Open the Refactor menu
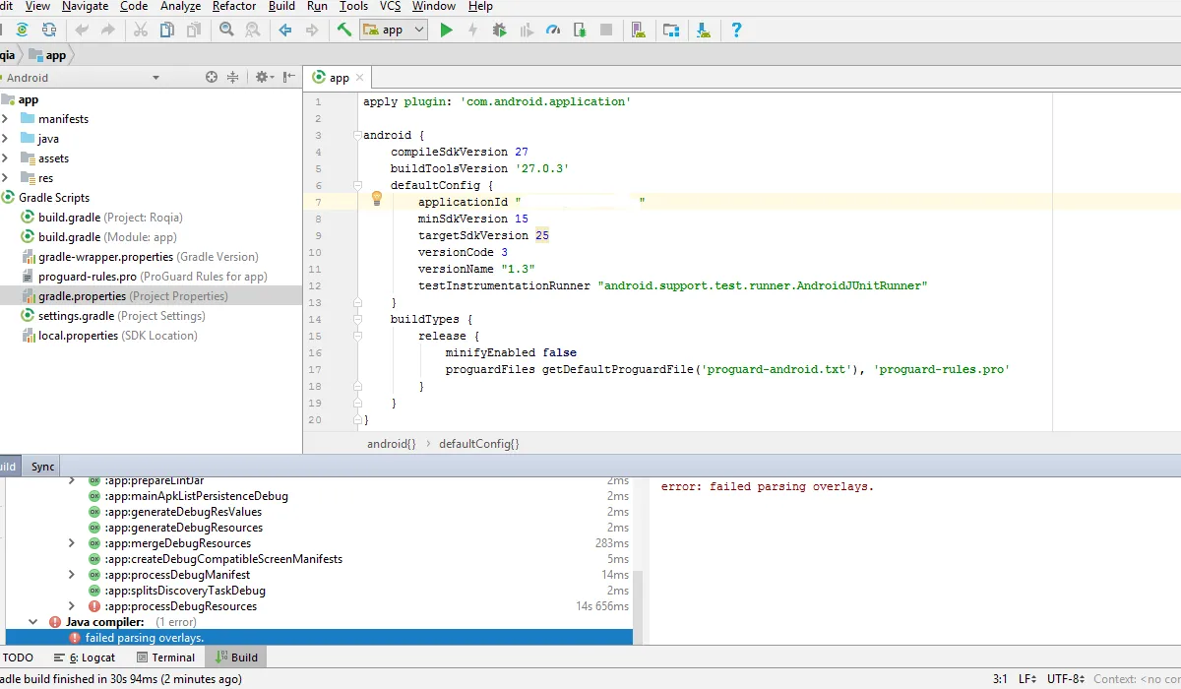 234,6
